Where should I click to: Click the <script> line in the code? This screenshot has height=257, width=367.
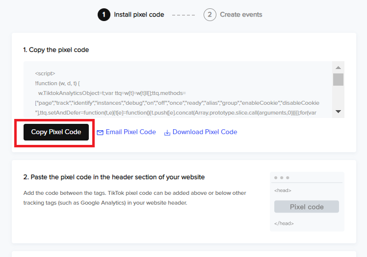tap(45, 73)
